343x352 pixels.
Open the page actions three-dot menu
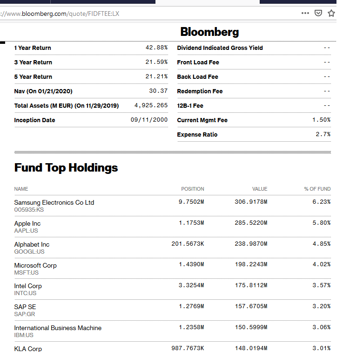[305, 13]
